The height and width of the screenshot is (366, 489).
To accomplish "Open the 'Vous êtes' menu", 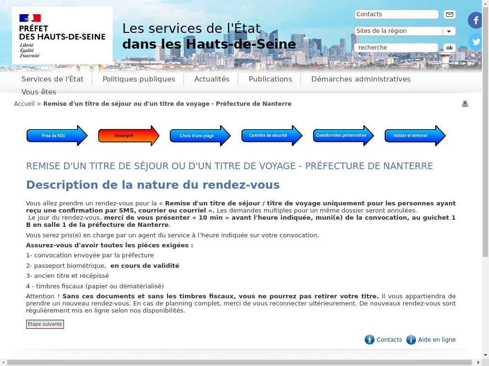I will [x=39, y=92].
